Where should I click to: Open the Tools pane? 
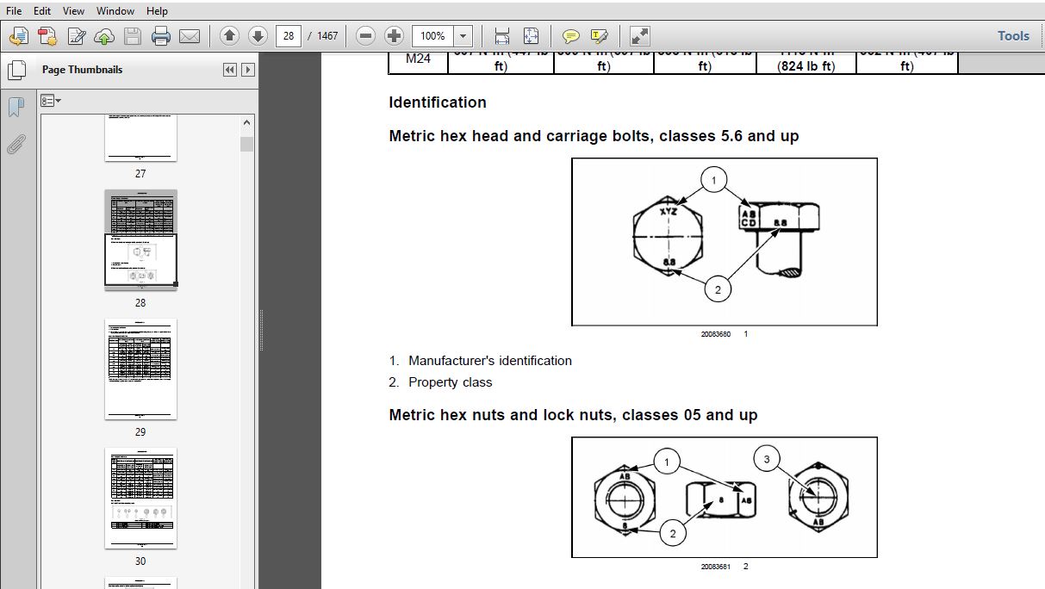(x=1013, y=36)
